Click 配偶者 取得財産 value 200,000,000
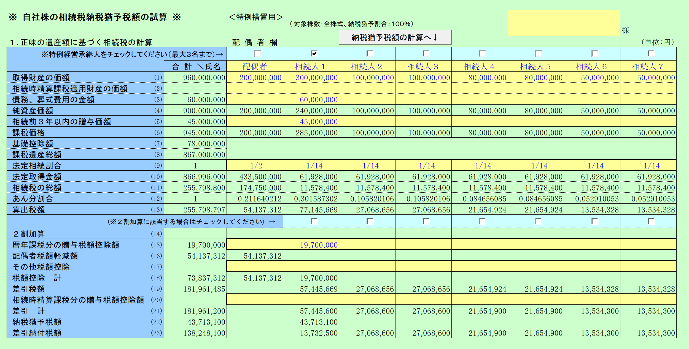This screenshot has width=689, height=349. (x=255, y=77)
